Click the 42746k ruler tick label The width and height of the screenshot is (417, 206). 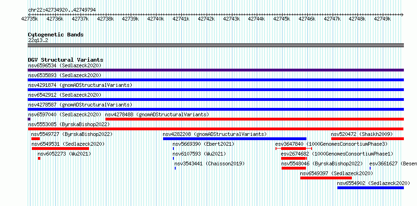pyautogui.click(x=307, y=19)
